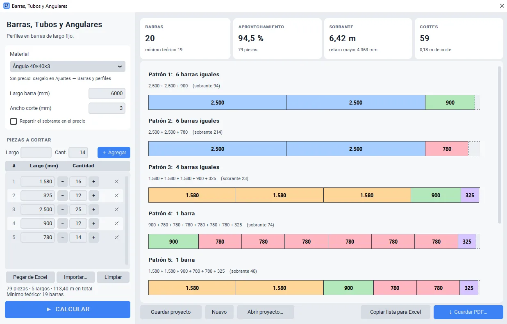The width and height of the screenshot is (507, 324).
Task: Clear pieces with Limpiar
Action: tap(113, 277)
